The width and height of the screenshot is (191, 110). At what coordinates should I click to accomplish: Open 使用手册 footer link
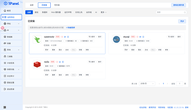point(152,107)
